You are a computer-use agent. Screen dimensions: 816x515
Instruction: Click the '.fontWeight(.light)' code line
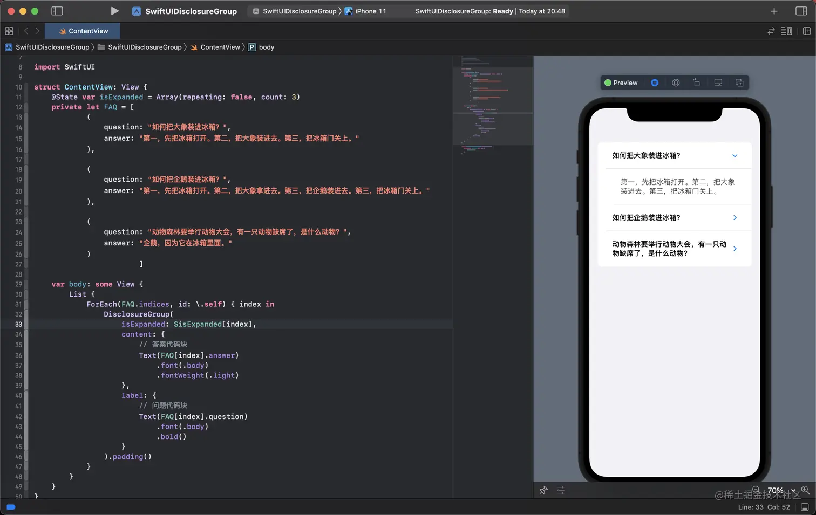click(x=198, y=375)
